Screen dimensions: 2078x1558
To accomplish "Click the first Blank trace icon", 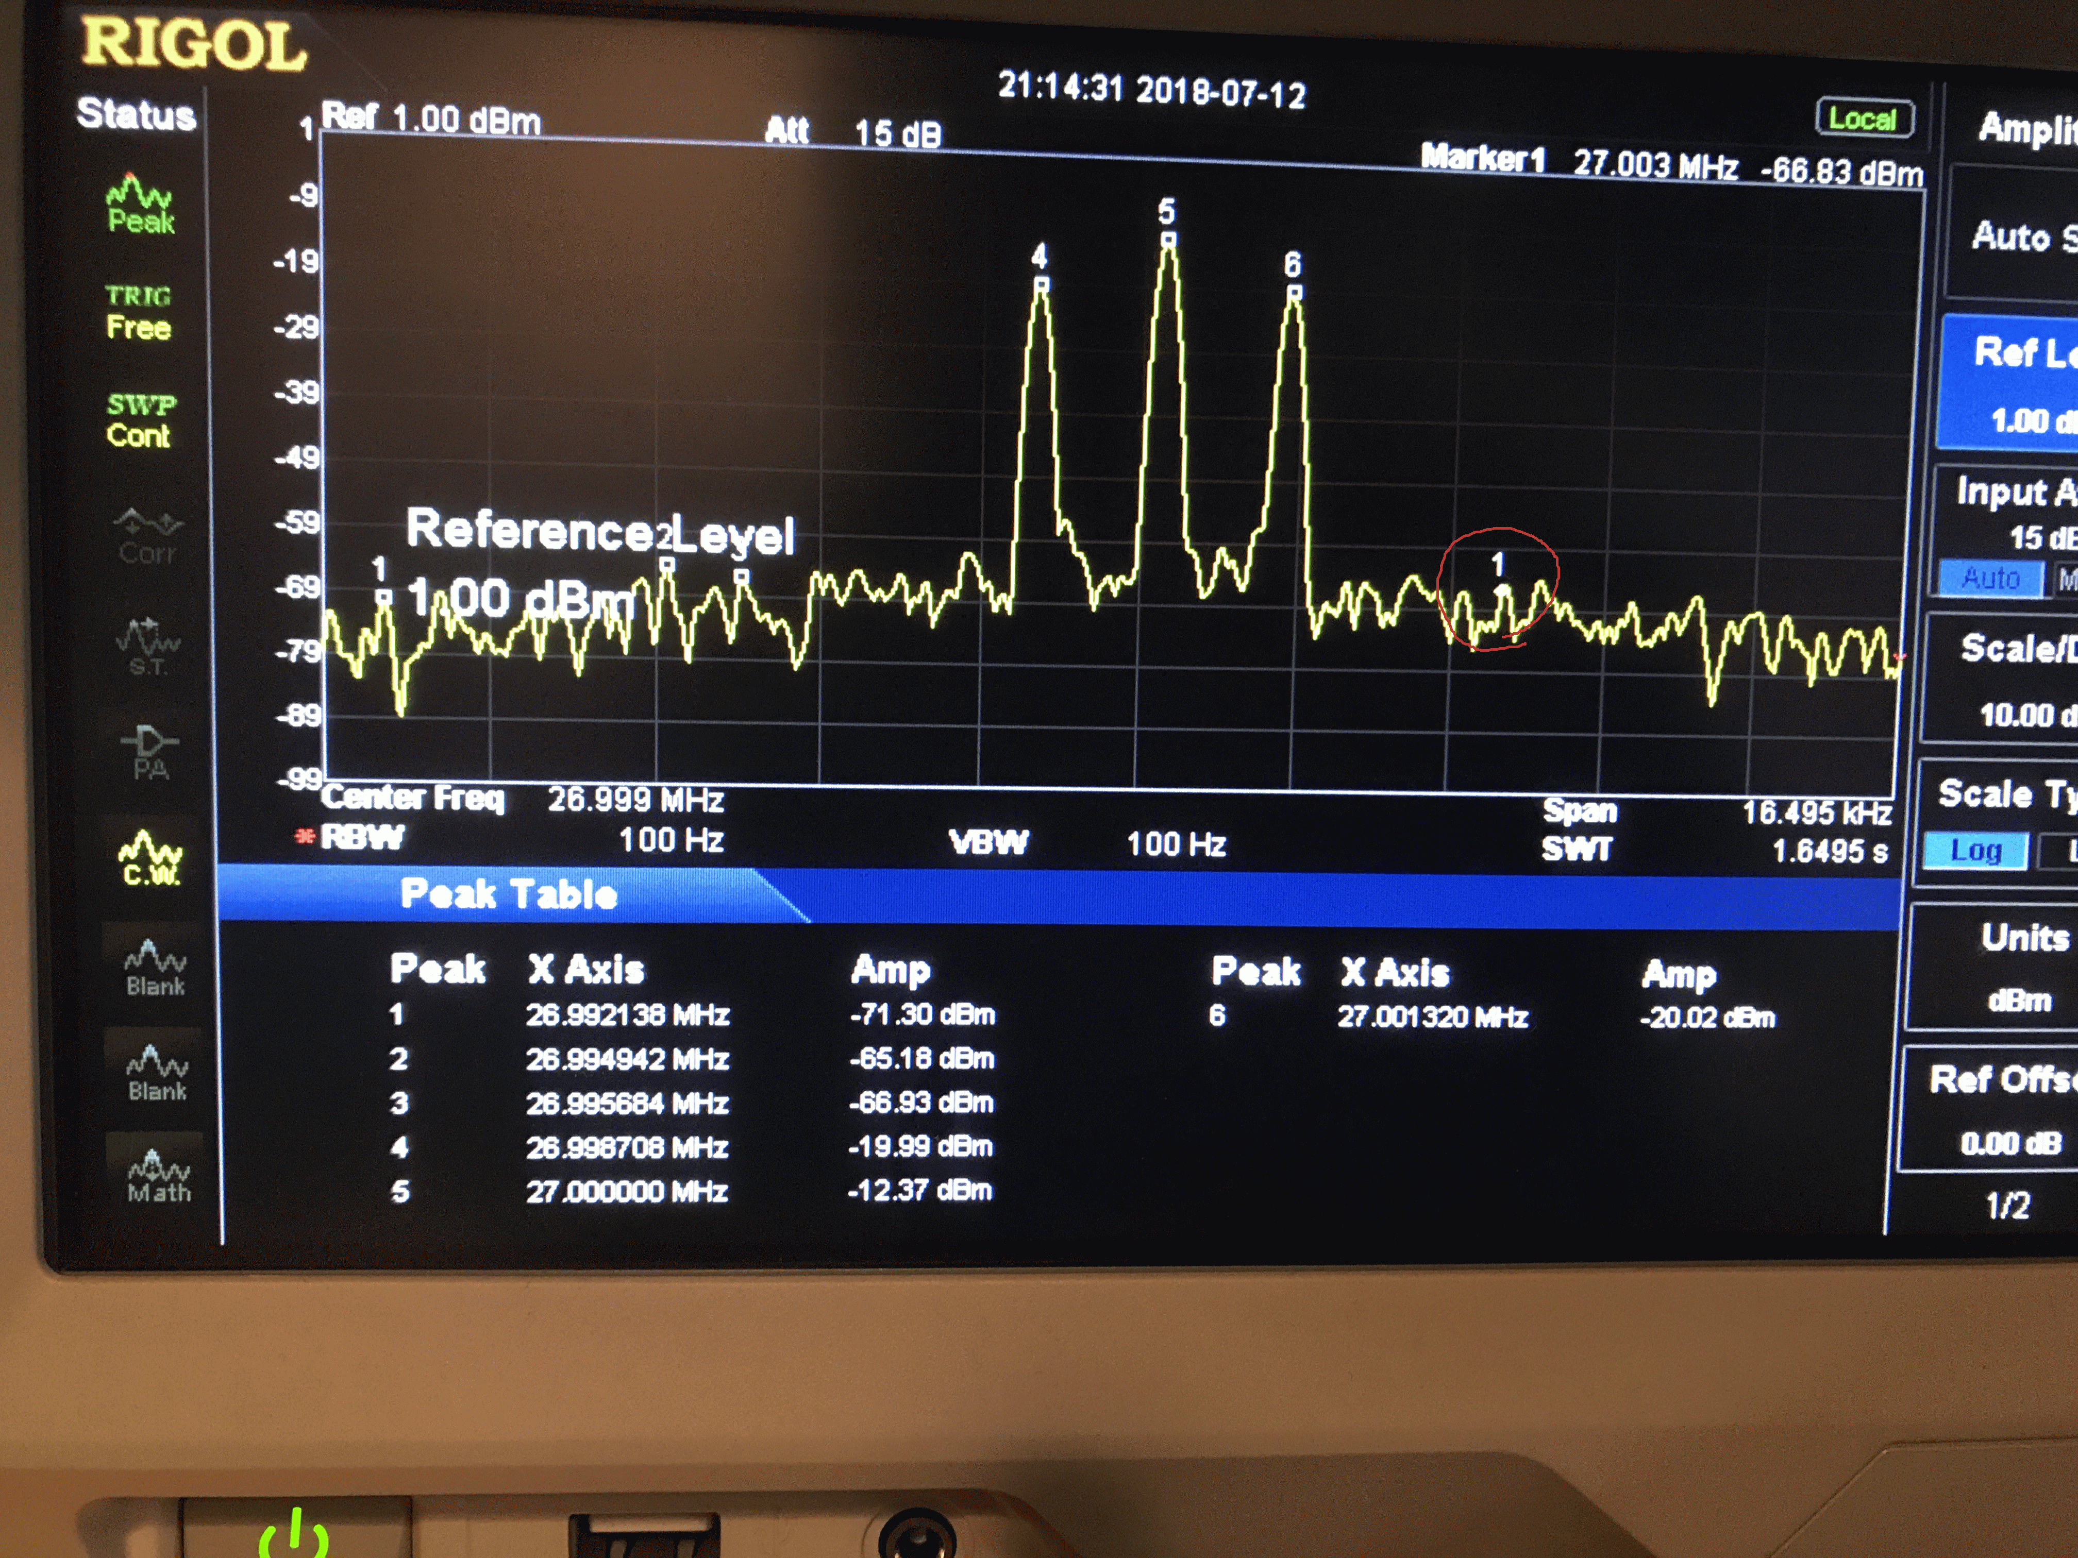I will pyautogui.click(x=155, y=968).
